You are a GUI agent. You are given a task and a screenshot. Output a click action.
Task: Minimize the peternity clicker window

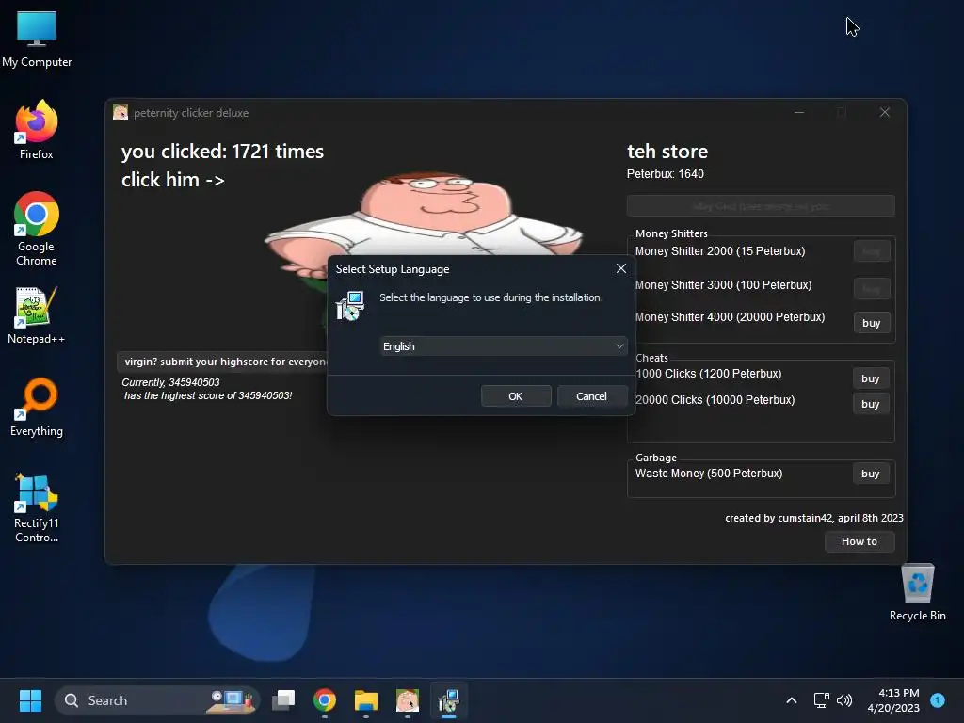(x=799, y=113)
